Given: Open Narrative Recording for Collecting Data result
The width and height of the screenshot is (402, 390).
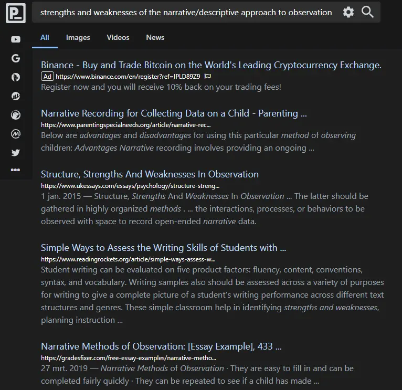Looking at the screenshot, I should tap(174, 113).
